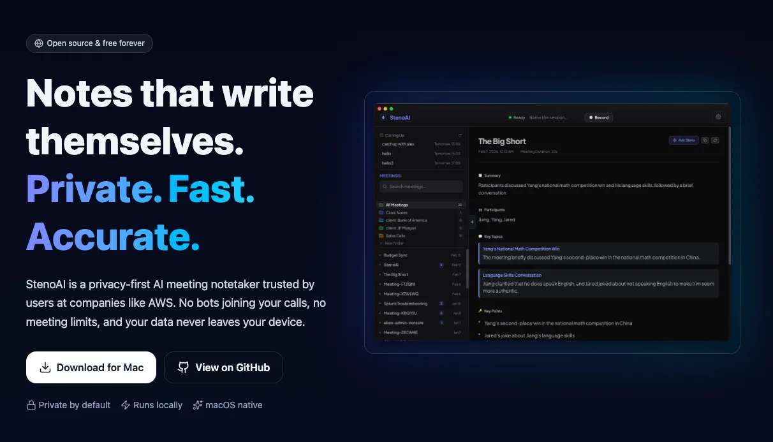Click the Language Skills Conversation topic
This screenshot has width=773, height=442.
point(598,283)
